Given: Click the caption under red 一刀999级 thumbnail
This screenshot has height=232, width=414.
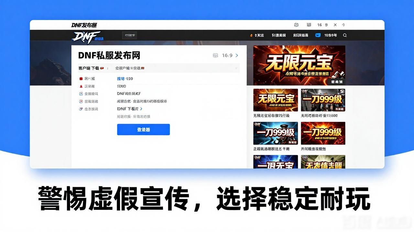Looking at the screenshot, I should tap(313, 149).
